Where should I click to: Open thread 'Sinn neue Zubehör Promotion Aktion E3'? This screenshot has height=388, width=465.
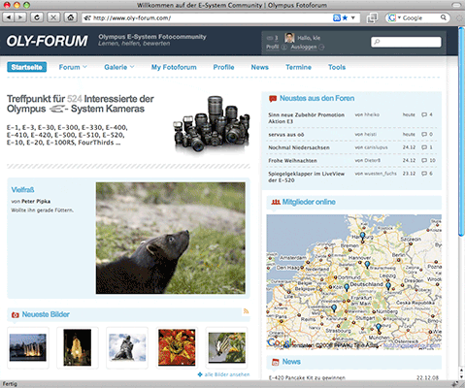306,118
